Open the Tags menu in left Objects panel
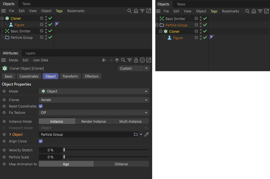The image size is (270, 179). (x=59, y=11)
